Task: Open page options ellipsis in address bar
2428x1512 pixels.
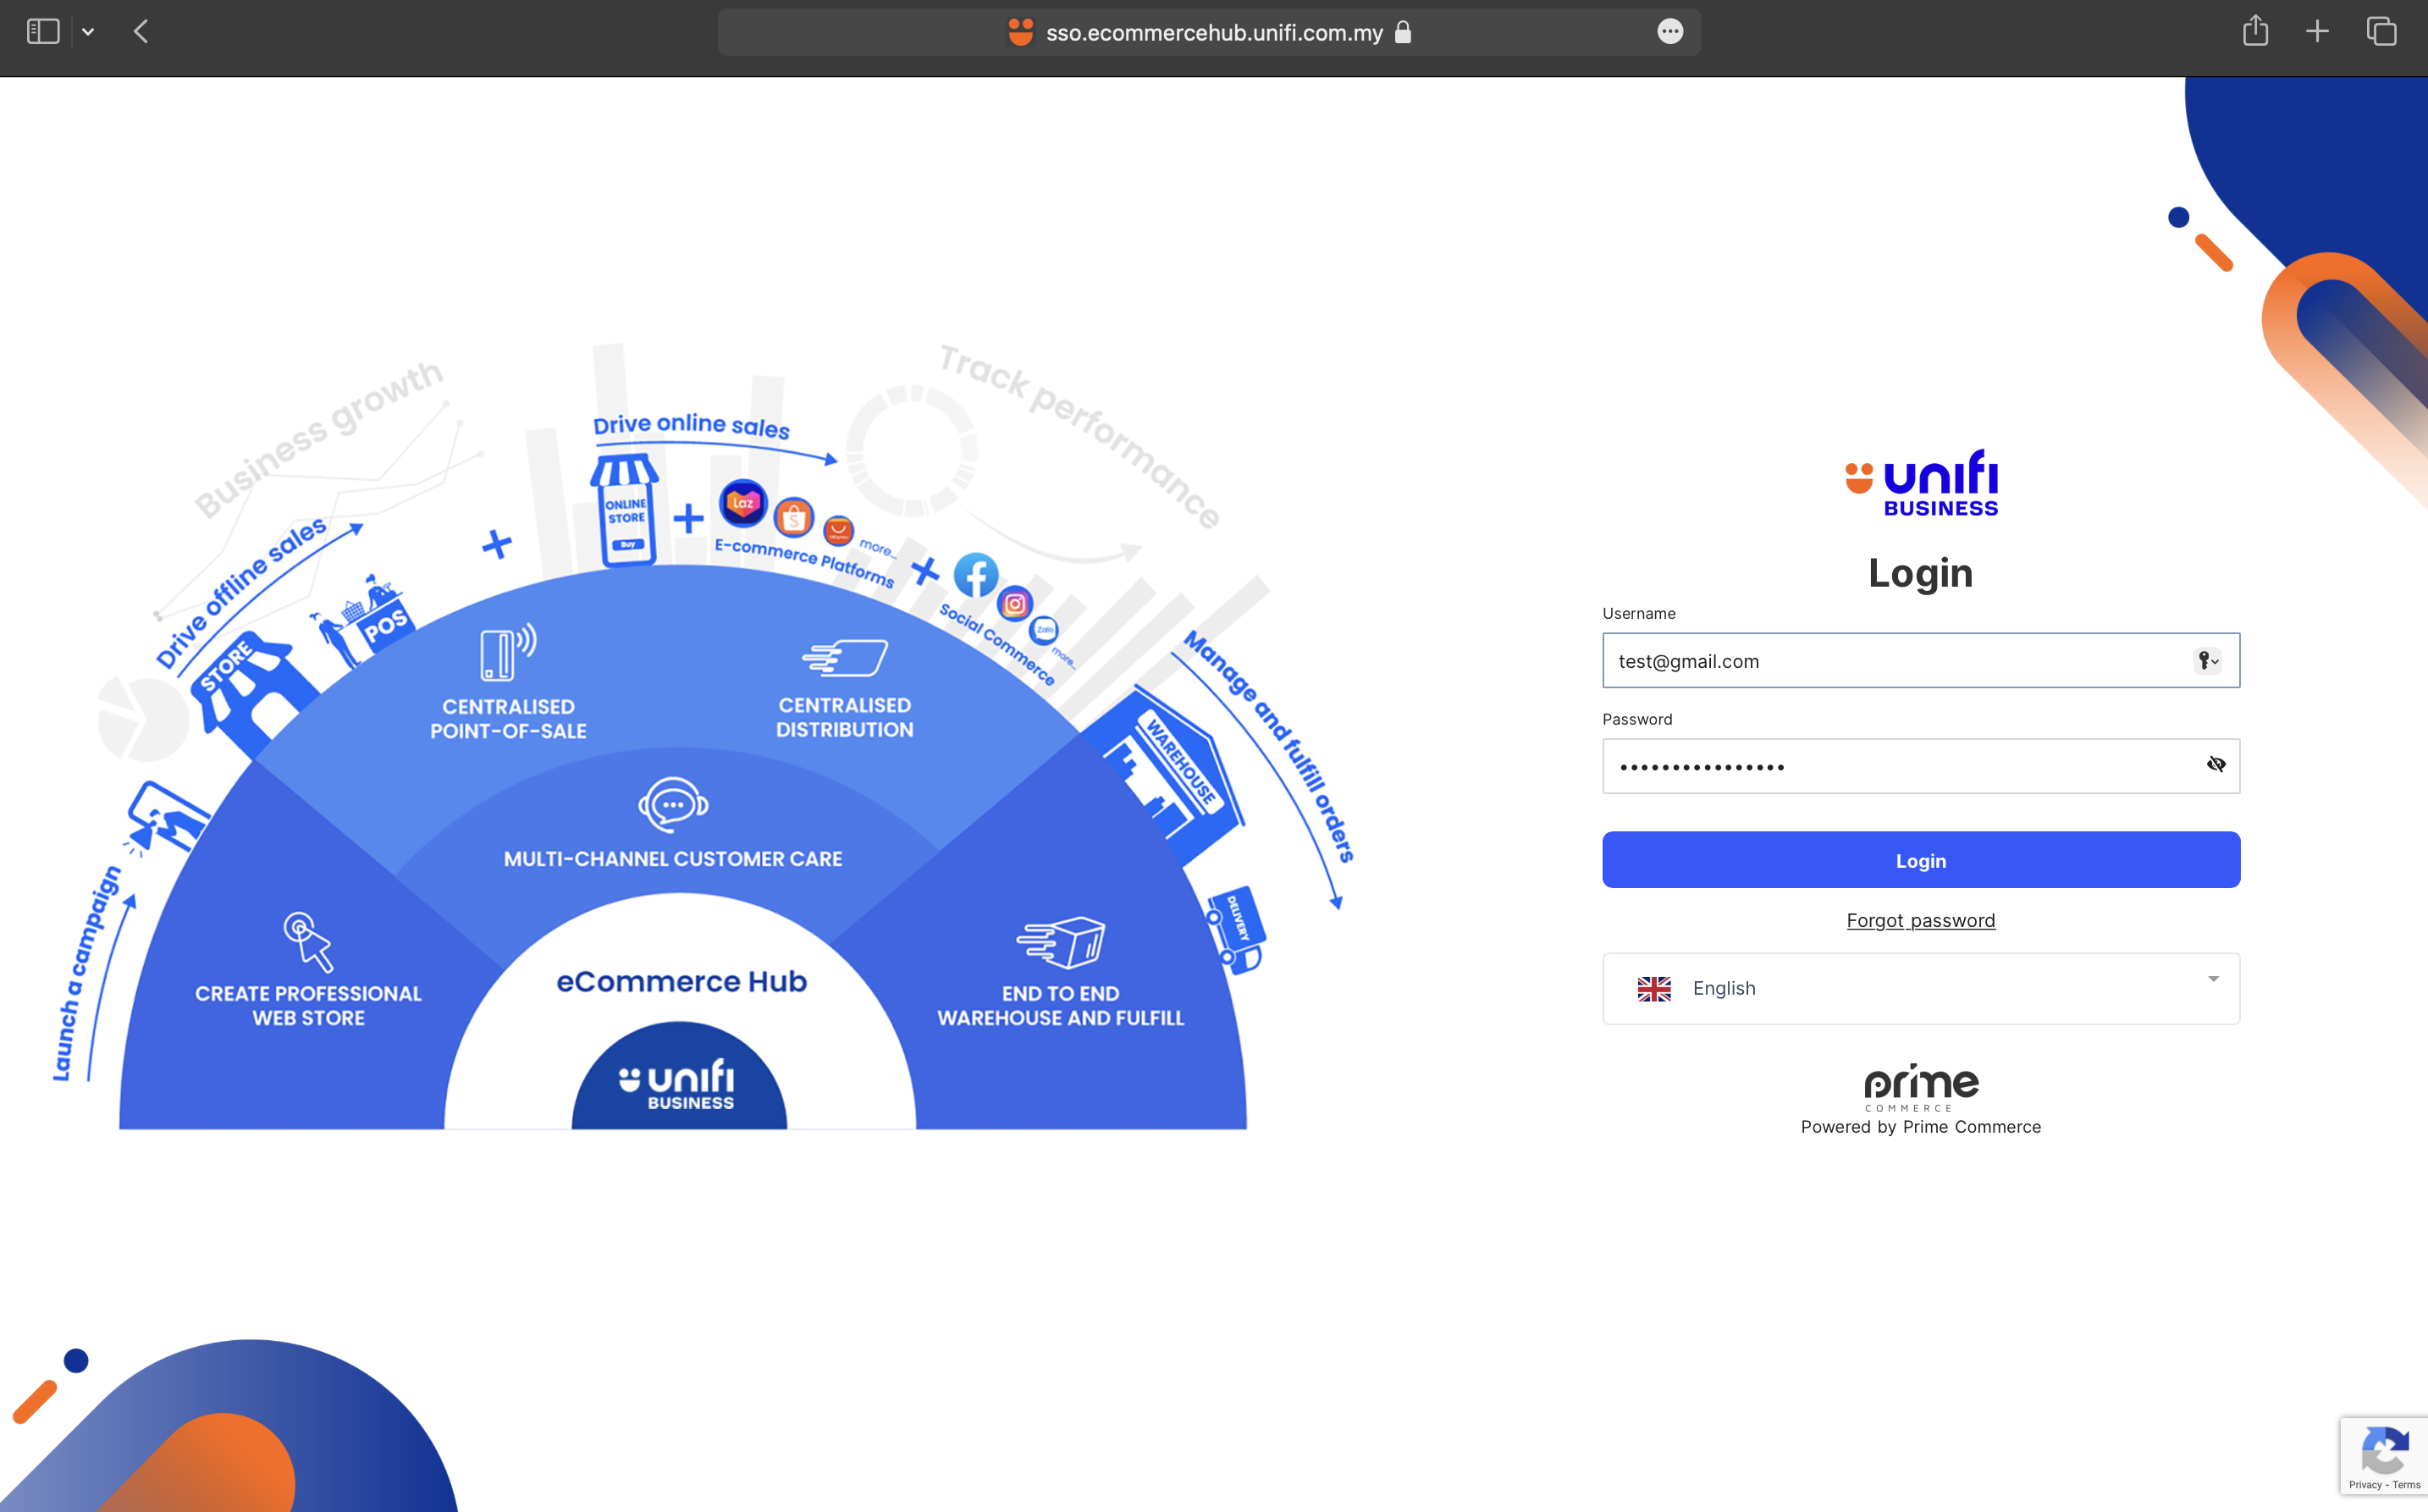Action: [x=1670, y=32]
